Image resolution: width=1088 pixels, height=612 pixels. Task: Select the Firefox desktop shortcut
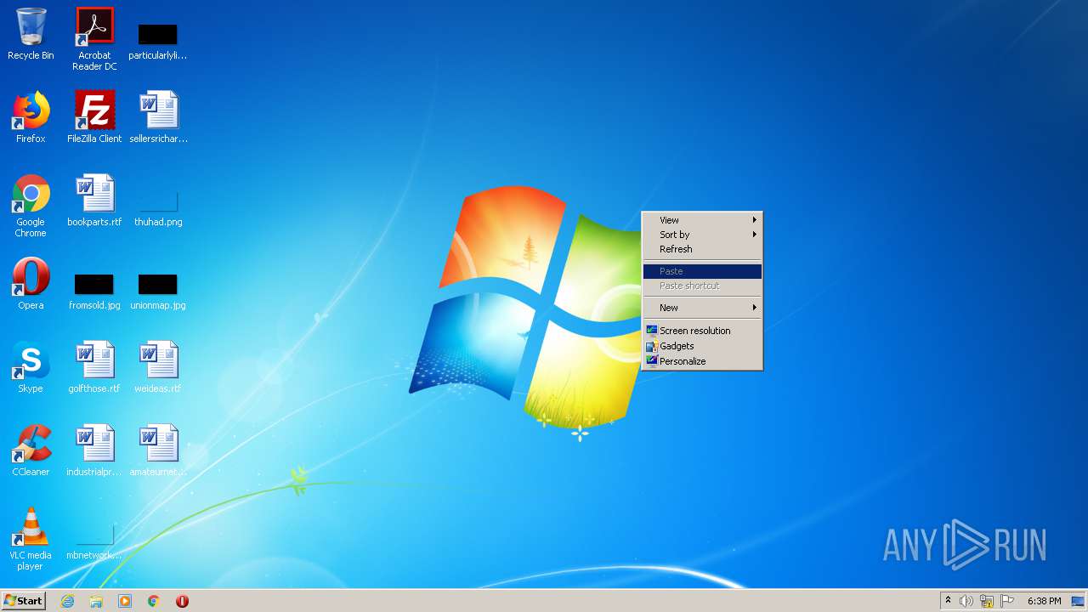click(31, 117)
